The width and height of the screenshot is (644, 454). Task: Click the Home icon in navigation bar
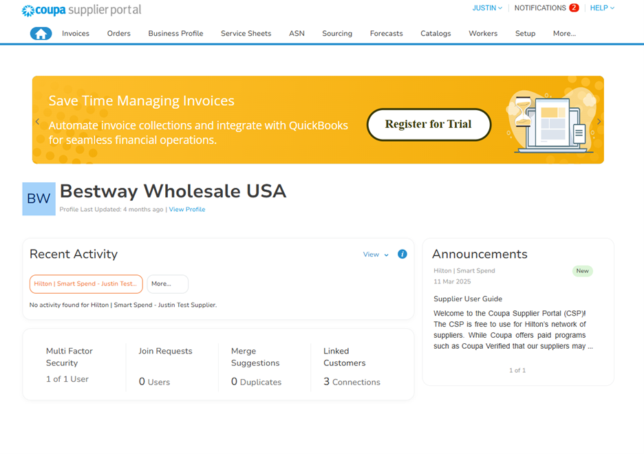click(41, 33)
